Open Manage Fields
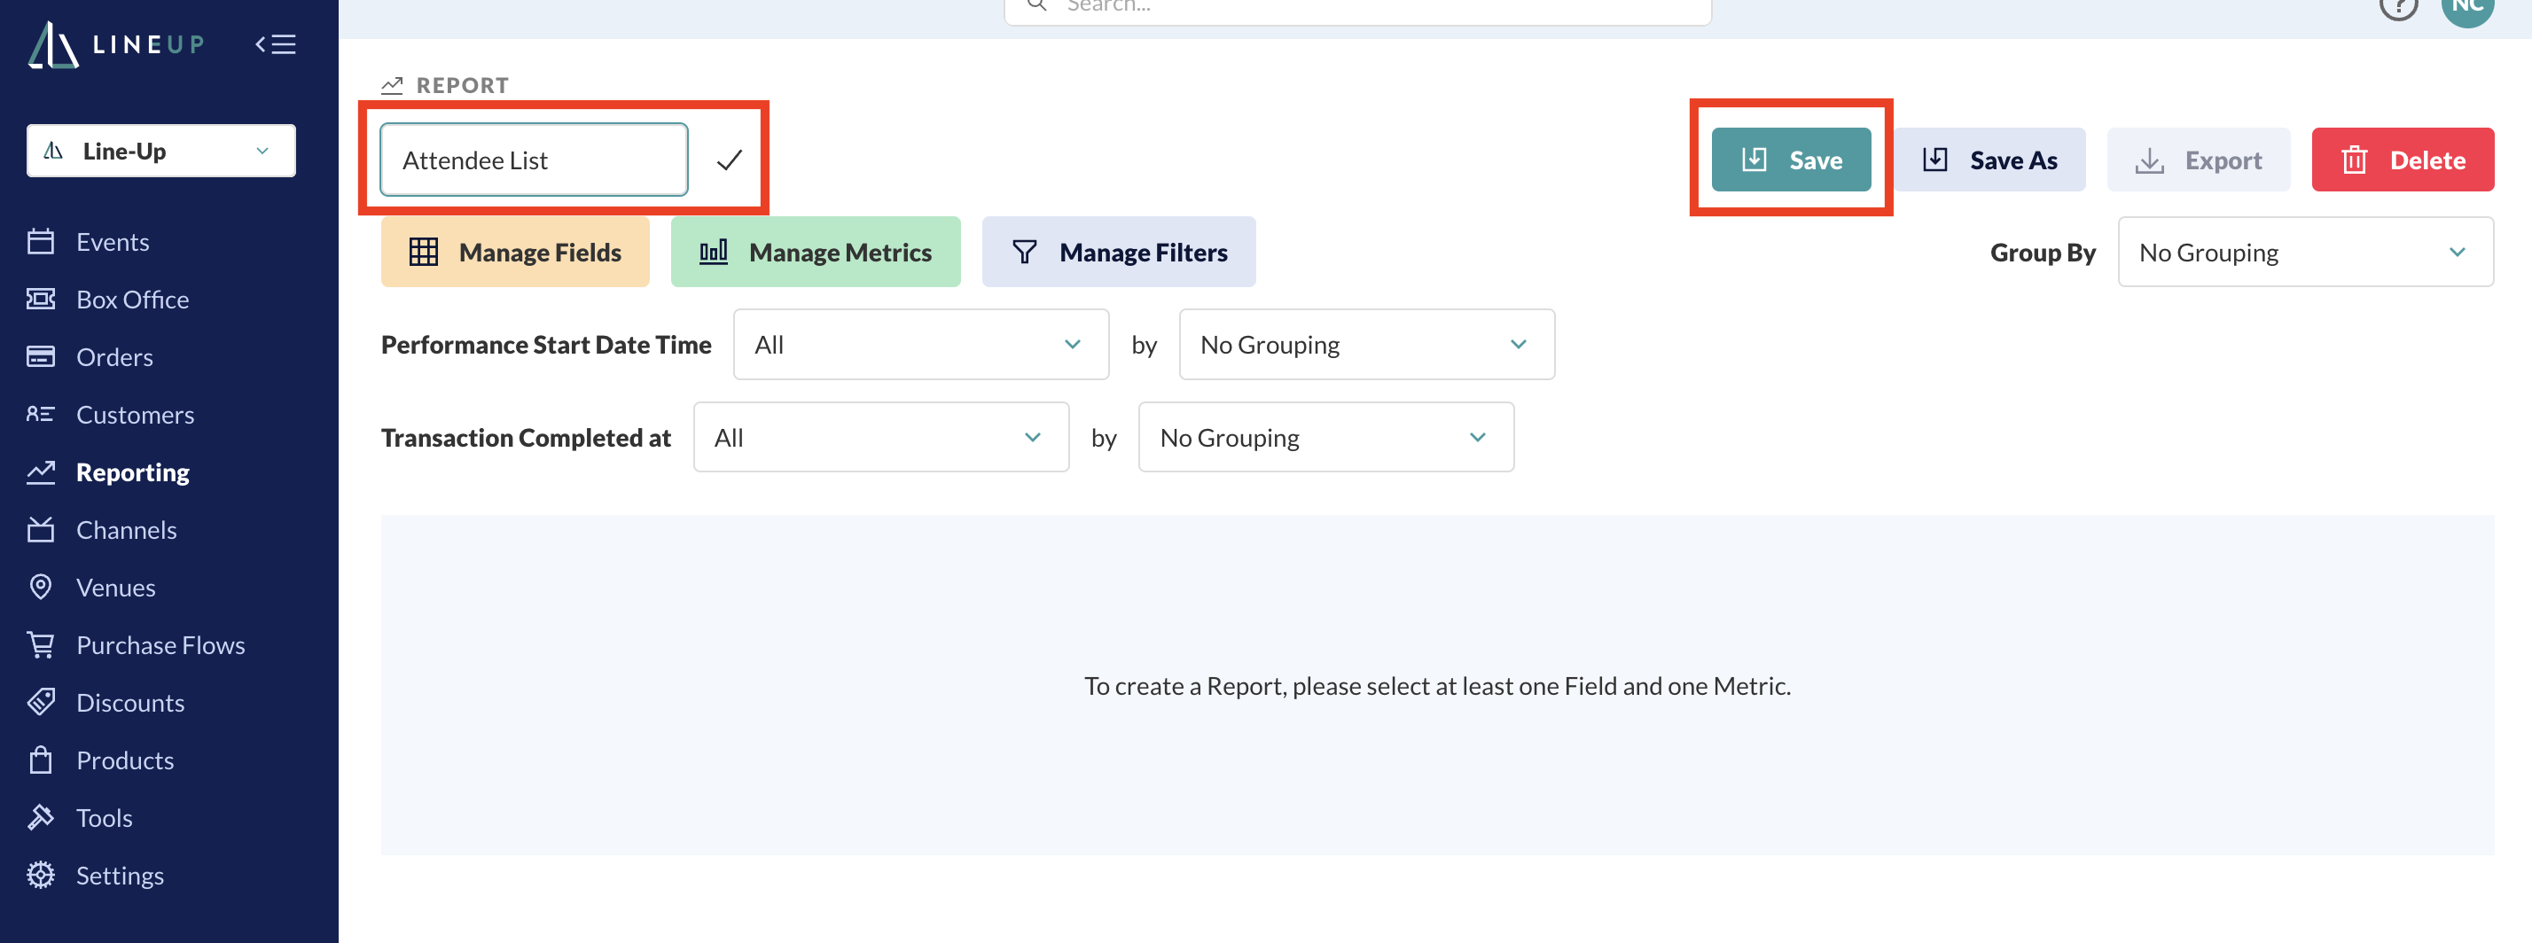2532x943 pixels. [515, 252]
